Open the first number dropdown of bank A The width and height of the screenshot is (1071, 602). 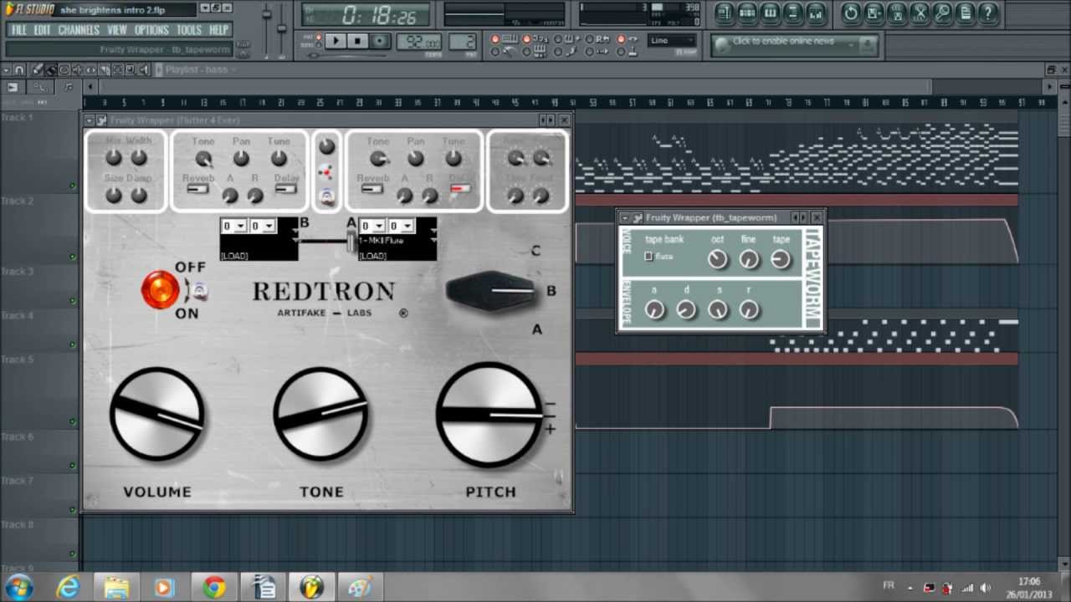372,226
